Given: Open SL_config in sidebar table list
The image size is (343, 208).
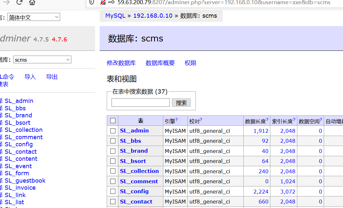Looking at the screenshot, I should [19, 144].
